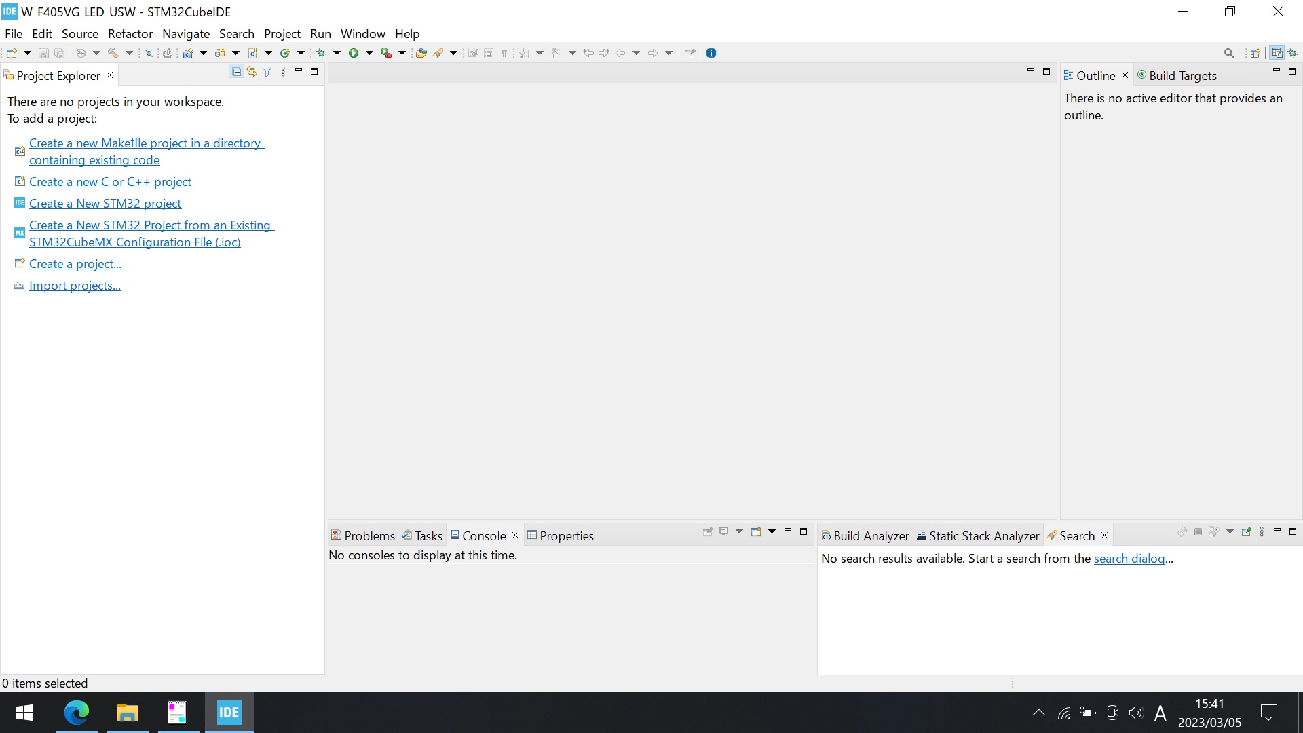Open the Project menu

pyautogui.click(x=282, y=33)
